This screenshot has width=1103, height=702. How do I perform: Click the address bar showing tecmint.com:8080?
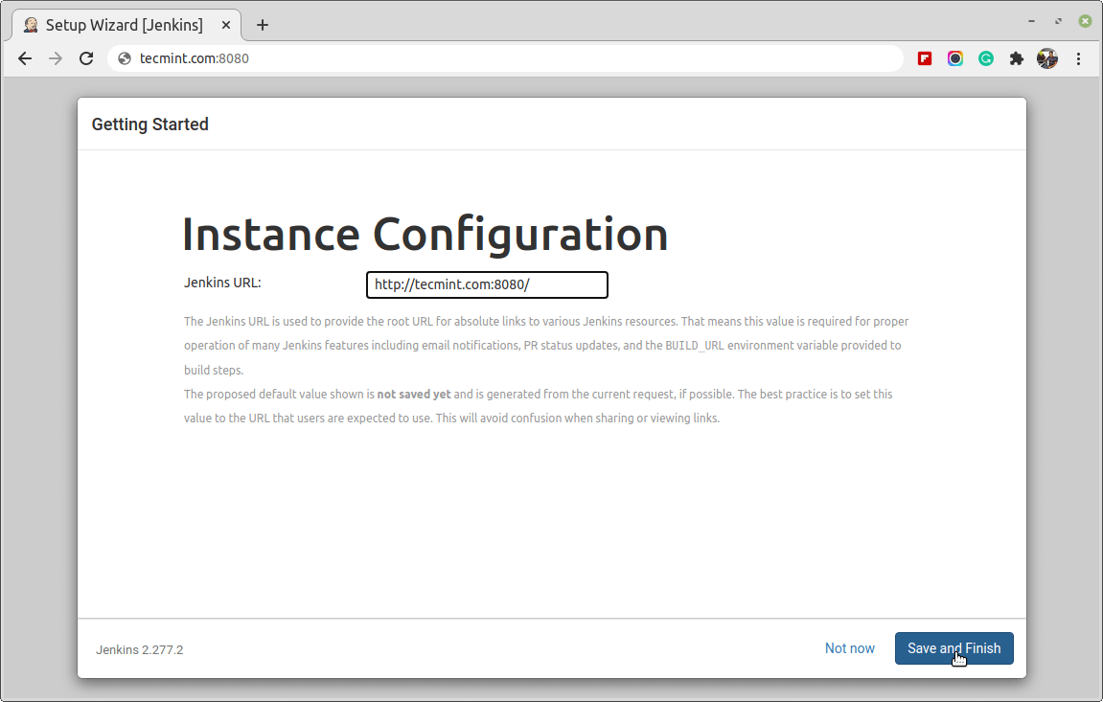click(x=505, y=58)
